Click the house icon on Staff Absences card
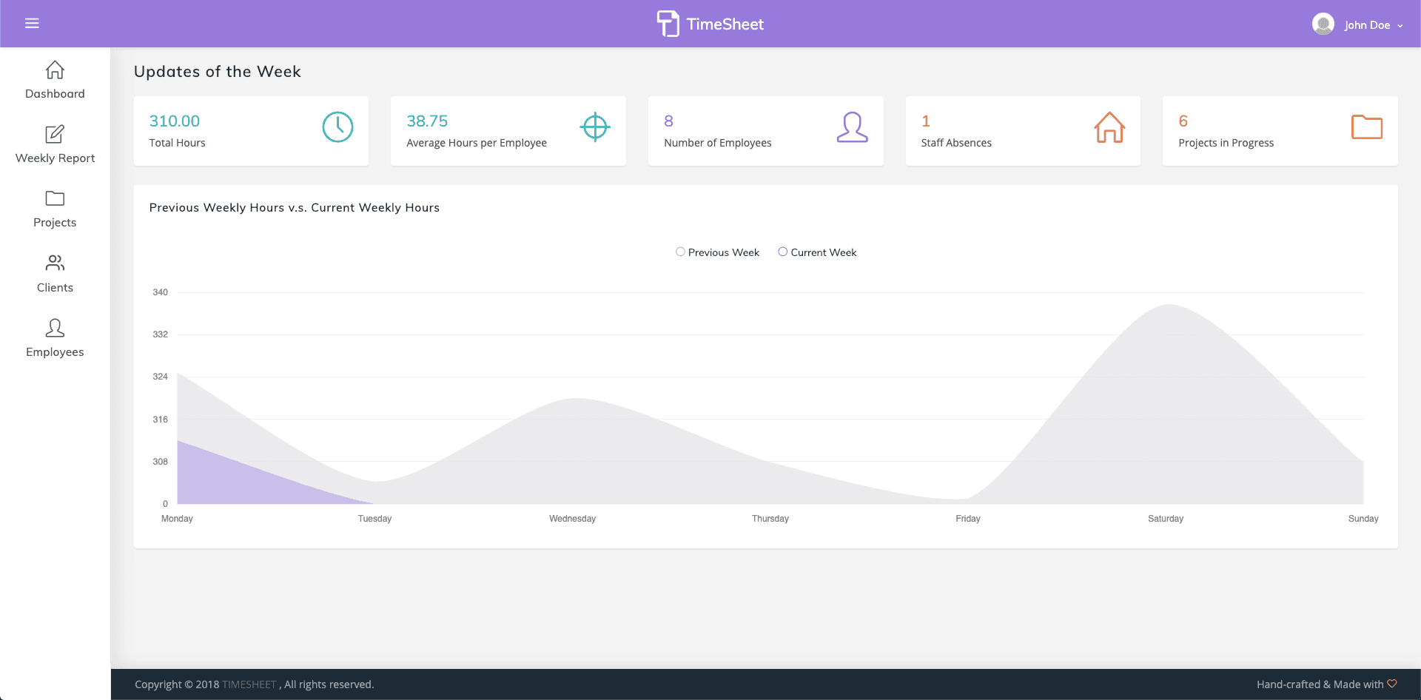 [x=1109, y=127]
